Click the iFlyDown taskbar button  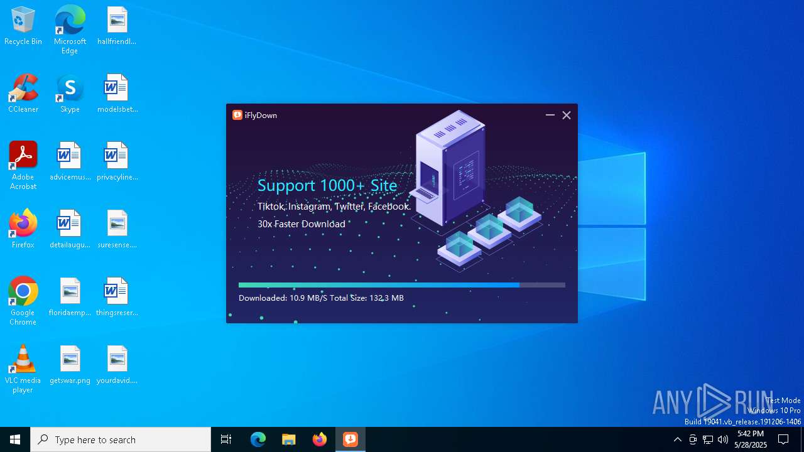[350, 439]
